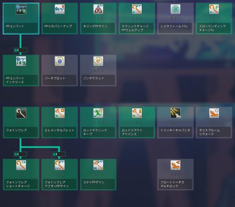Select the ロッドリアクトアドバンス skill tile
Viewport: 235px width, 207px height.
[137, 122]
